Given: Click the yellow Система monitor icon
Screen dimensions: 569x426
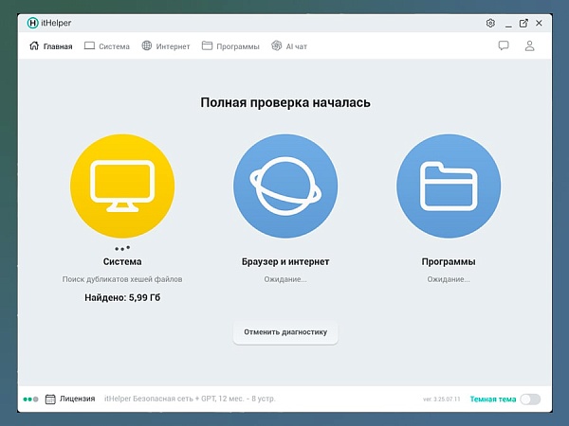Looking at the screenshot, I should click(x=121, y=185).
